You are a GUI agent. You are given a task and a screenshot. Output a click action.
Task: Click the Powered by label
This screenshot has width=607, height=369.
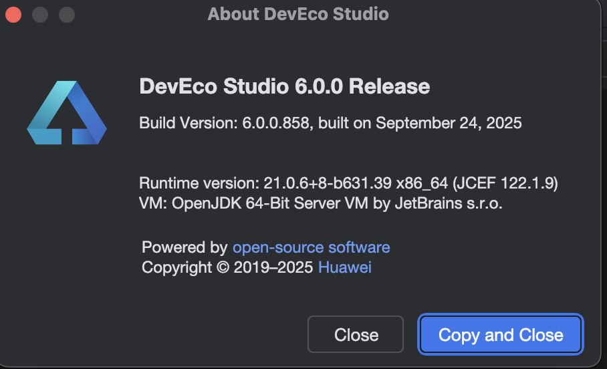[x=185, y=247]
